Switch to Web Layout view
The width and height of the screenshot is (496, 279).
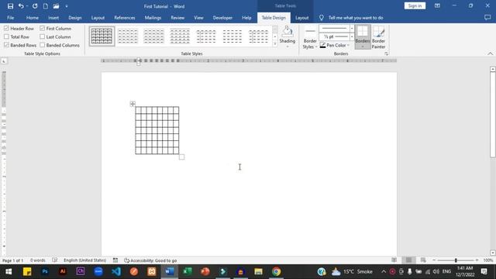pos(423,260)
